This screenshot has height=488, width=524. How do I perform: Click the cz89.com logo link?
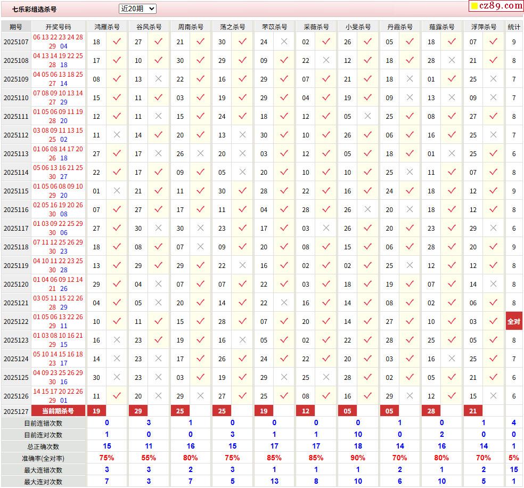(x=496, y=6)
